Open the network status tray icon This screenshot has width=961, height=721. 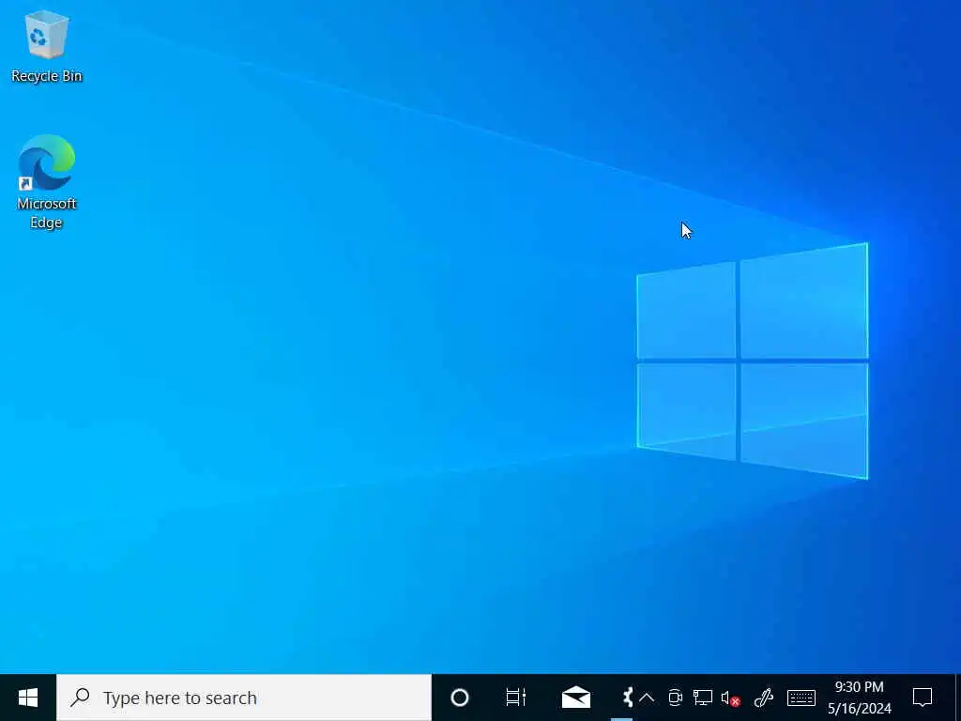click(702, 698)
